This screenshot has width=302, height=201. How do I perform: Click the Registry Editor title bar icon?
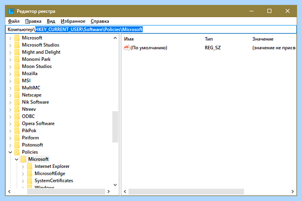click(x=11, y=11)
